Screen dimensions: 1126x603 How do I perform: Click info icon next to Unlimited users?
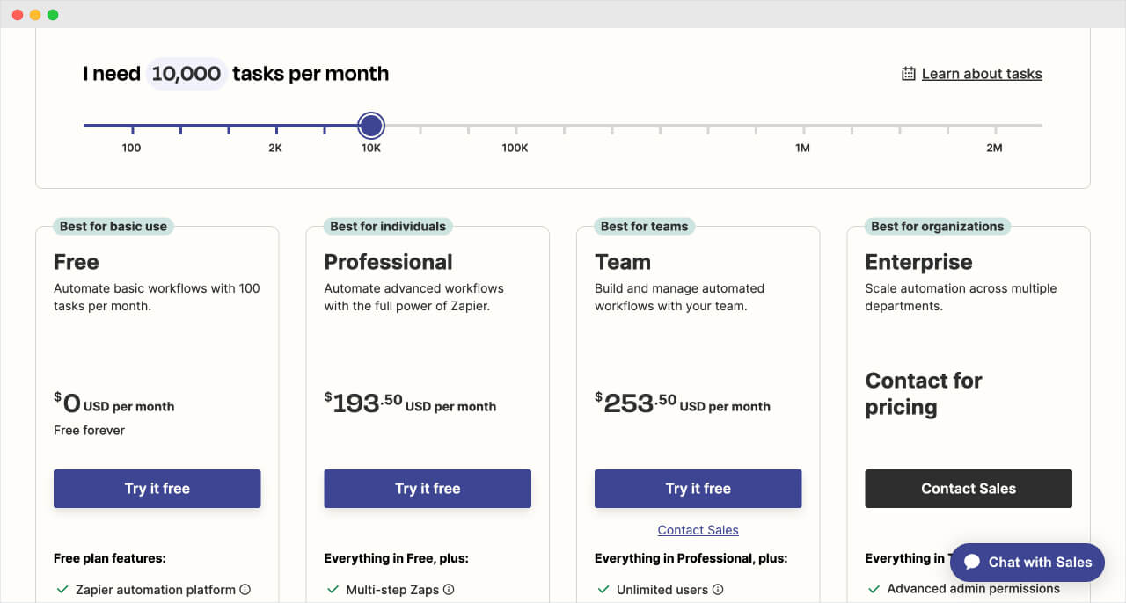pos(718,590)
